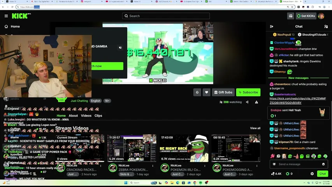Open the Just Chatting category link
The height and width of the screenshot is (187, 332).
pyautogui.click(x=79, y=101)
